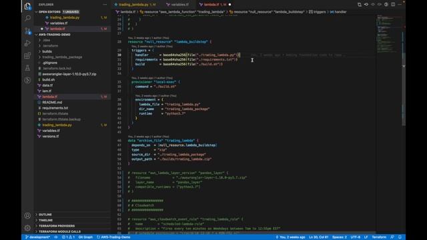Click the toggle file blame icon
This screenshot has height=240, width=427.
[386, 5]
